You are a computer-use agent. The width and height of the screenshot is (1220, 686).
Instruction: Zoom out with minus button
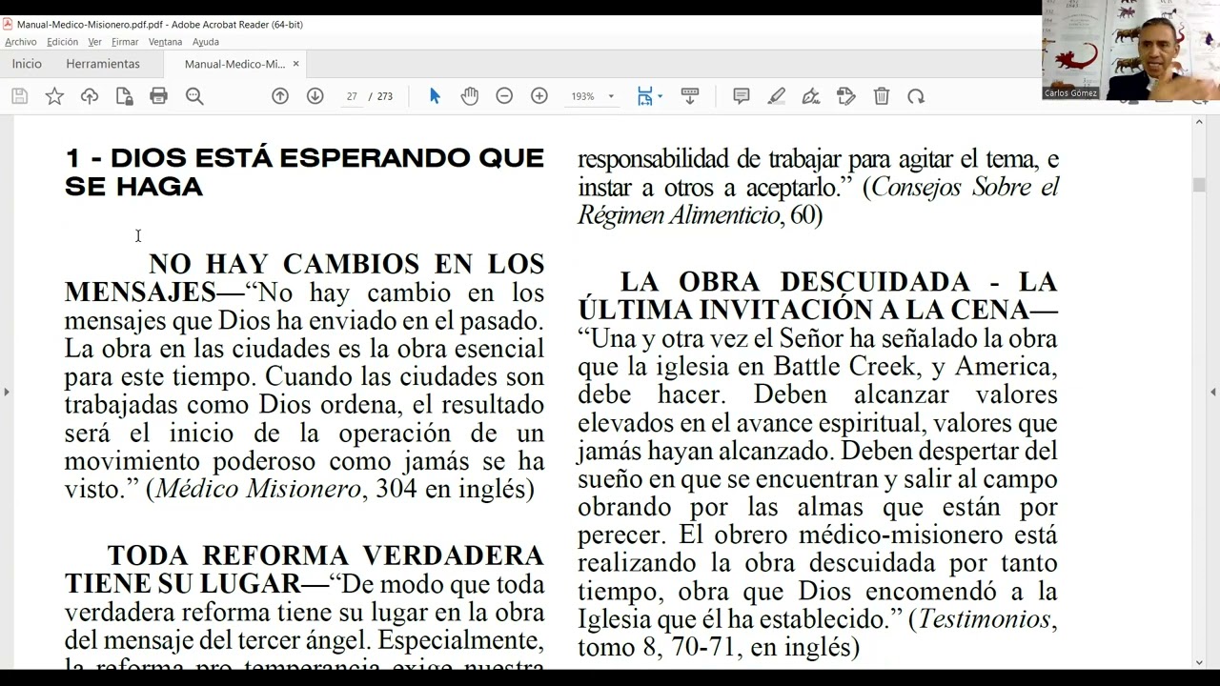pyautogui.click(x=504, y=96)
